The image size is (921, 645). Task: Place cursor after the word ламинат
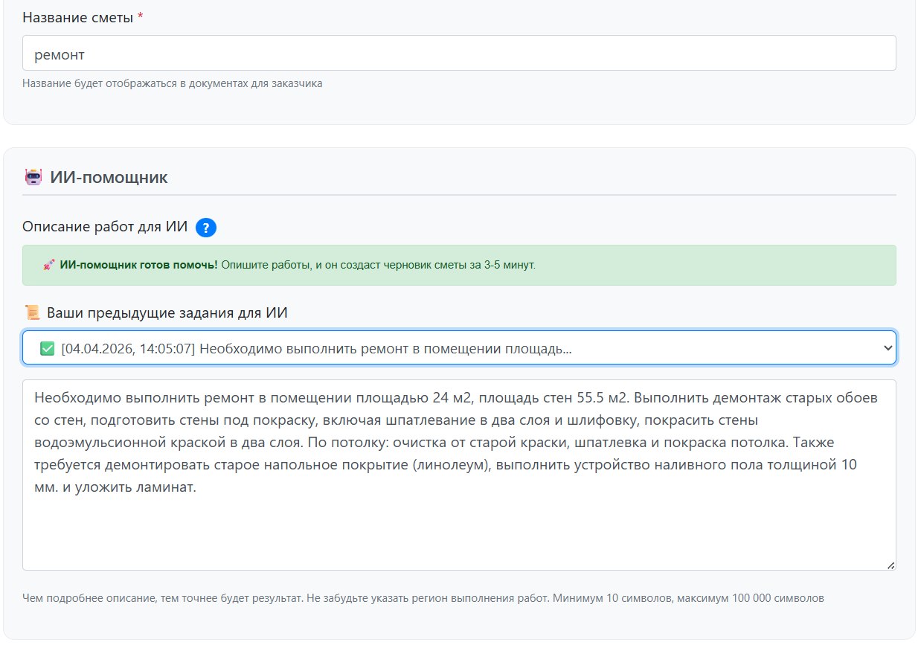click(196, 488)
